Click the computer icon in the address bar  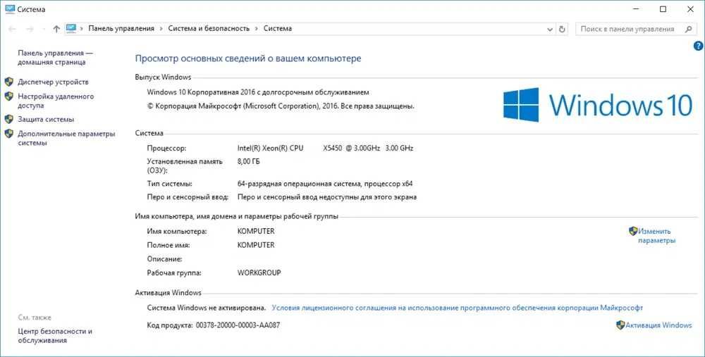click(71, 28)
